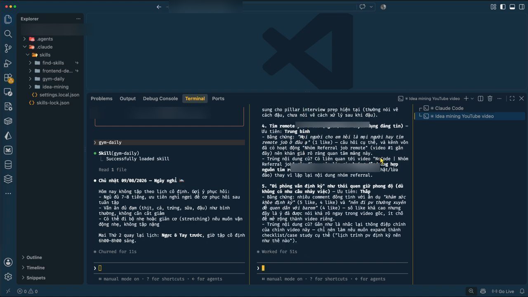Kill terminal with the trash icon

tap(490, 99)
